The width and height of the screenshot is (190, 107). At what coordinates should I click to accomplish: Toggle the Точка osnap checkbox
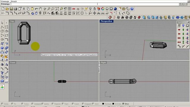coord(22,104)
